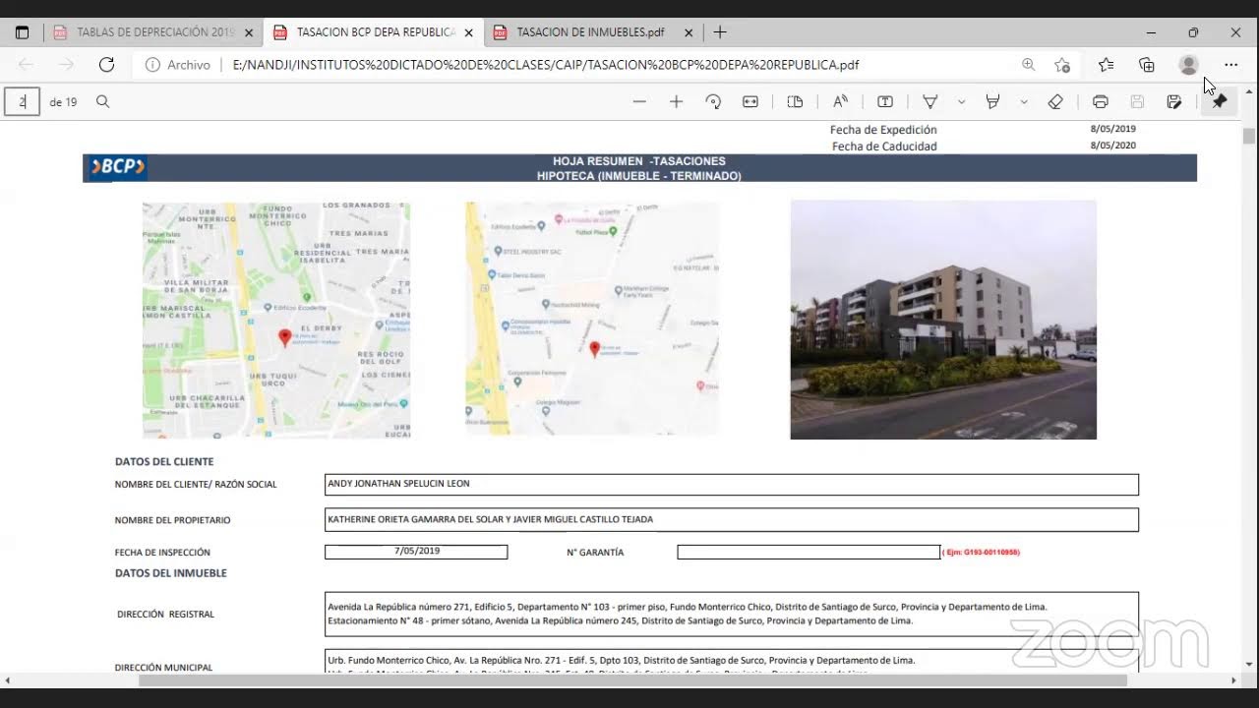Focus the address bar file URL
1259x708 pixels.
546,65
